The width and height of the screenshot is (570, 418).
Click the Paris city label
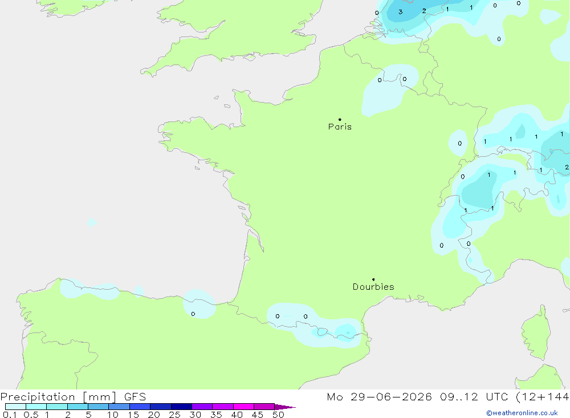pos(340,127)
